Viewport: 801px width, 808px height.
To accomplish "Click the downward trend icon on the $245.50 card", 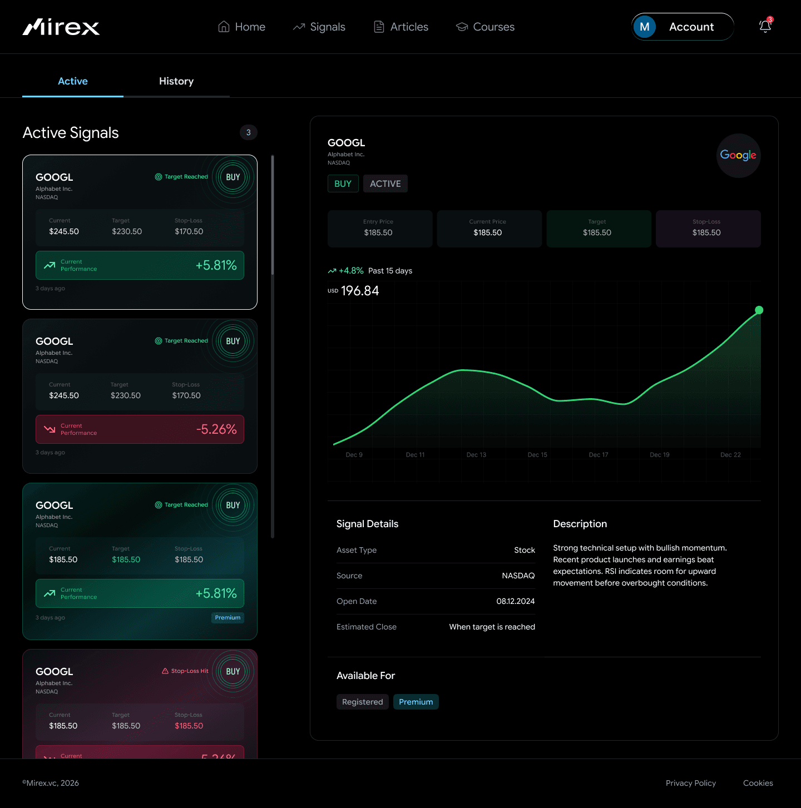I will tap(50, 429).
